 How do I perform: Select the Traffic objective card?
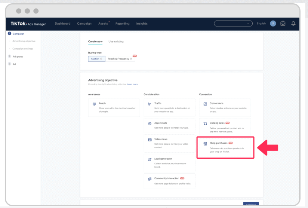pyautogui.click(x=169, y=108)
